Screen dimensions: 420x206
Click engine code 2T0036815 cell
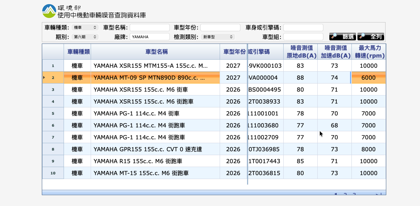coord(265,173)
